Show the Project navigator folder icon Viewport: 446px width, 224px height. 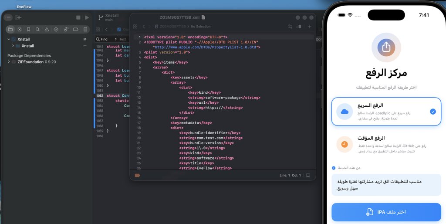10,29
